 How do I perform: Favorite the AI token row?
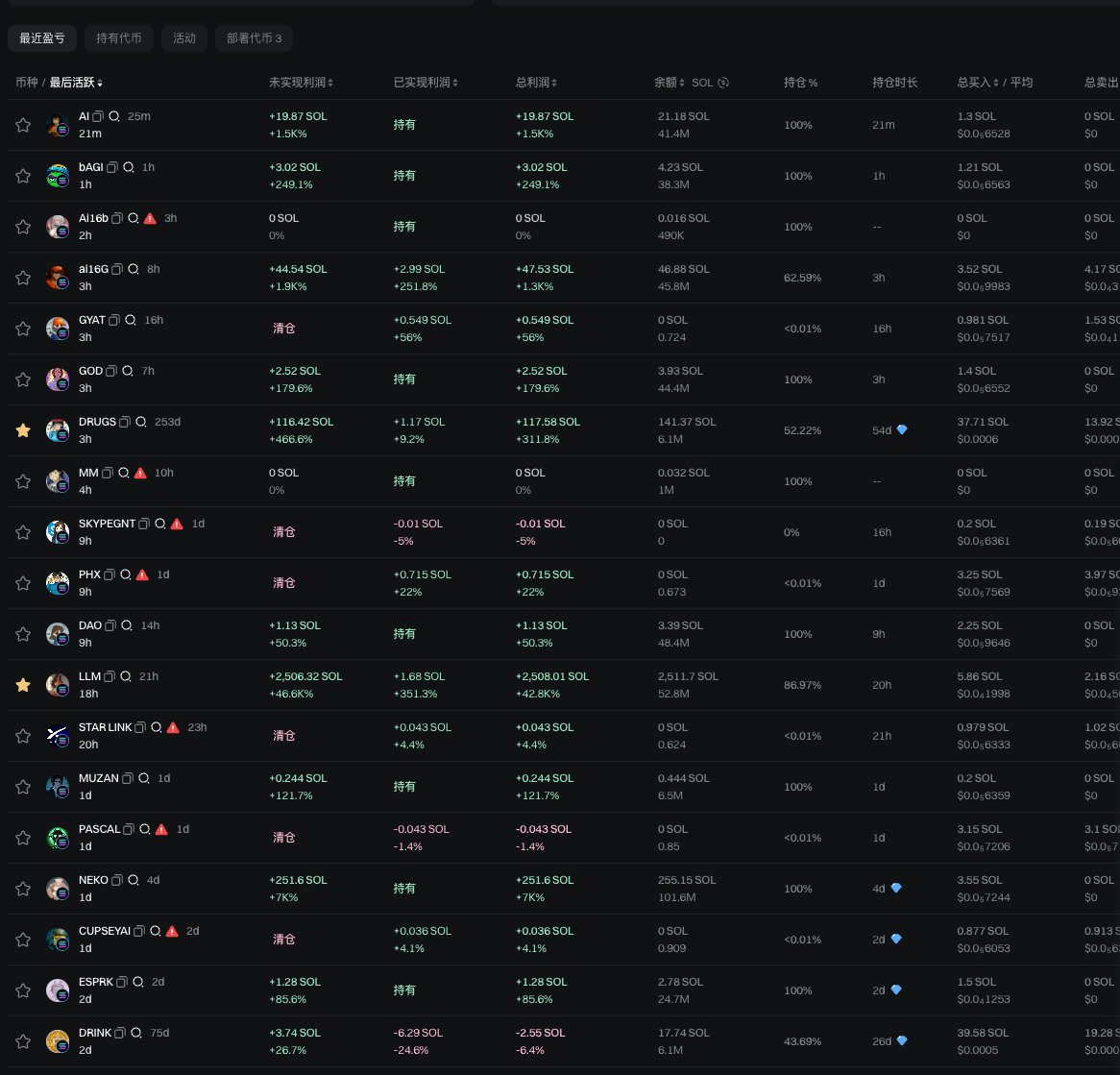[x=23, y=125]
